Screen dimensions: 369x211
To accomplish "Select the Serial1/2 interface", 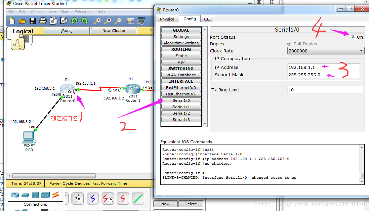I will pos(181,113).
